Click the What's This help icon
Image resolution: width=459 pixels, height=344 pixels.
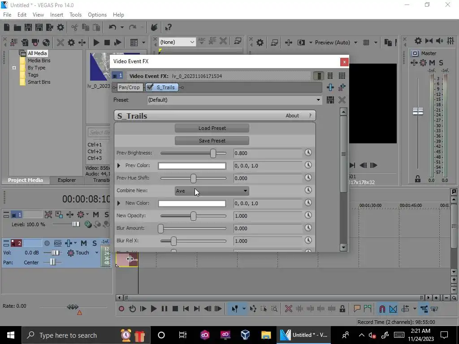pos(168,27)
